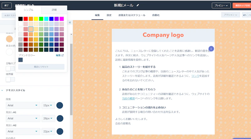Click the pencil icon beside 新規Eメール title
This screenshot has height=139, width=251.
(138, 5)
